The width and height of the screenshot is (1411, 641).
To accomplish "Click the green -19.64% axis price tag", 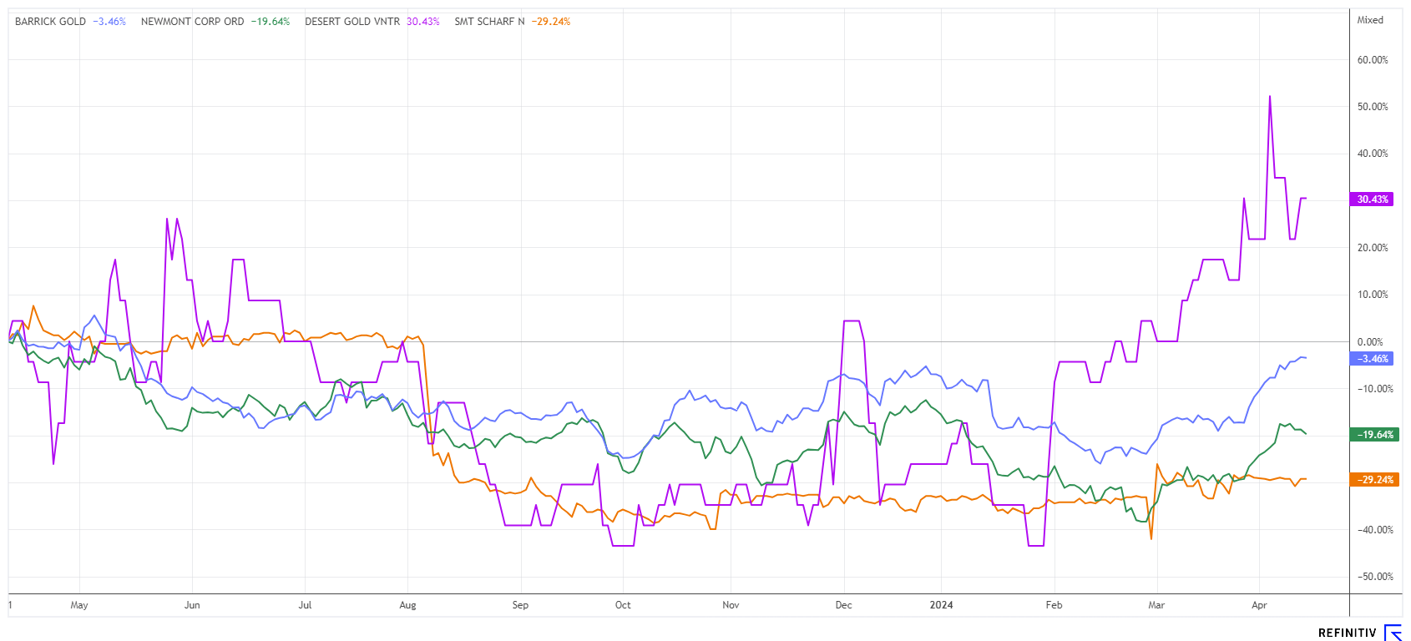I will point(1372,435).
